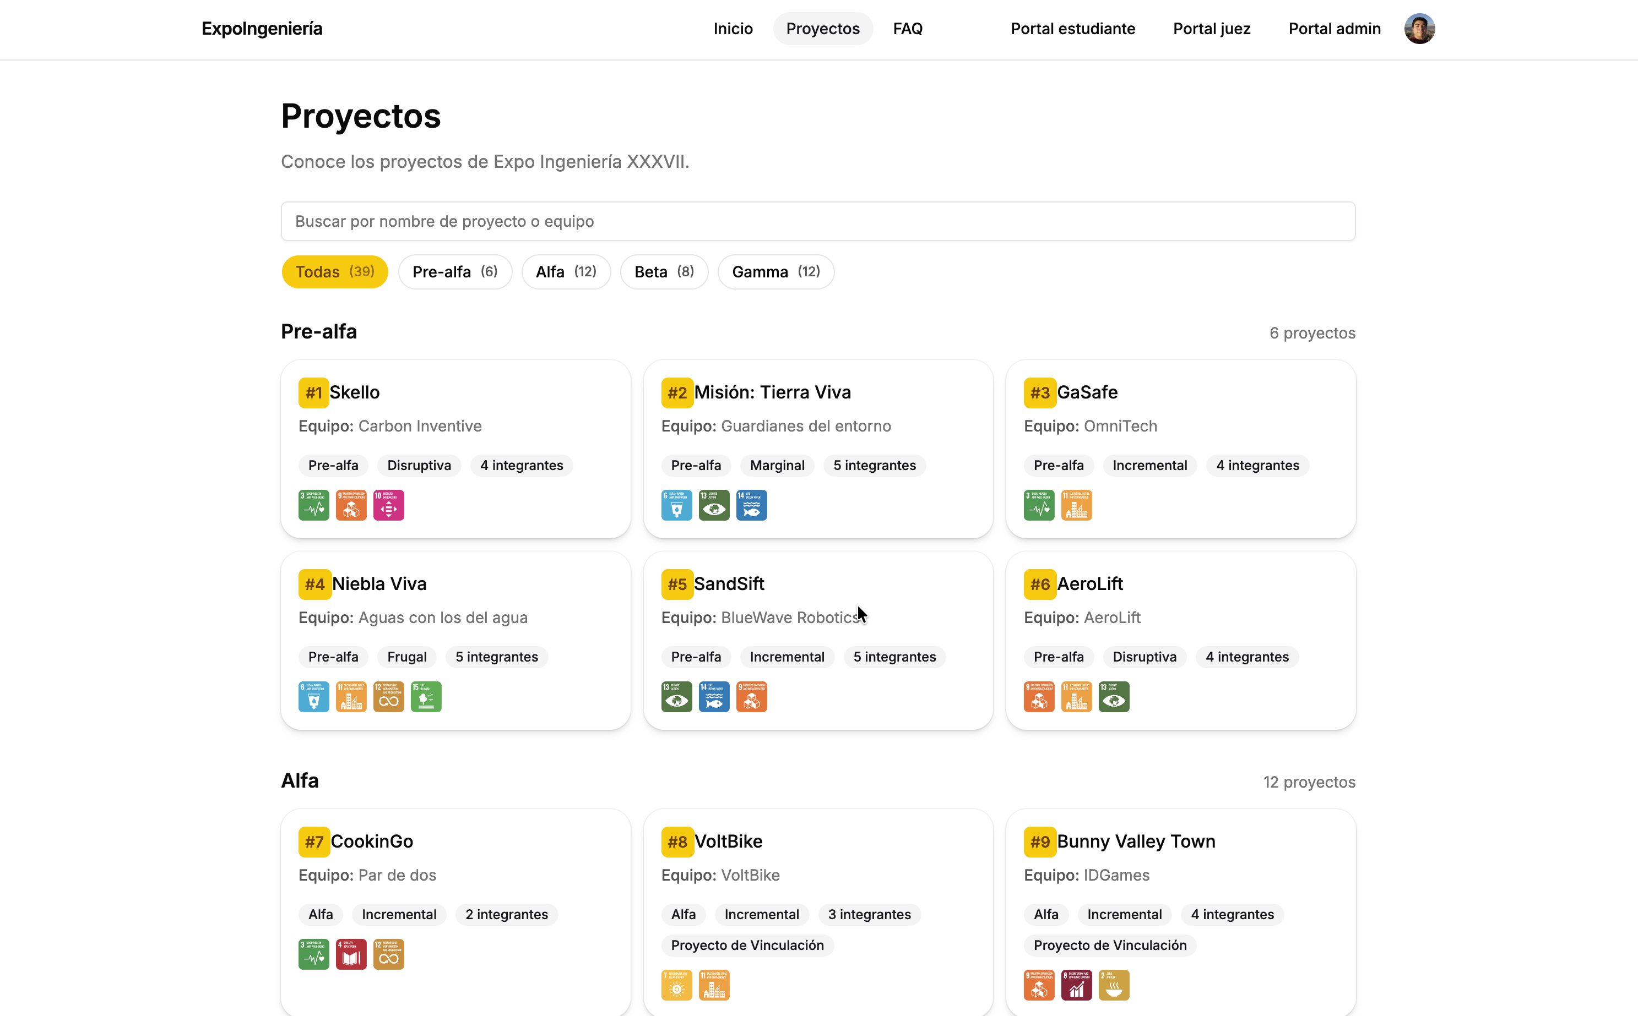Click SDG 9 industry icon on Bunny Valley Town
The width and height of the screenshot is (1638, 1016).
(1039, 985)
